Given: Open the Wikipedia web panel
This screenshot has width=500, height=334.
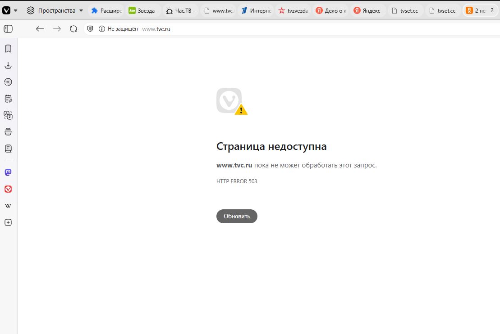Looking at the screenshot, I should pyautogui.click(x=8, y=206).
